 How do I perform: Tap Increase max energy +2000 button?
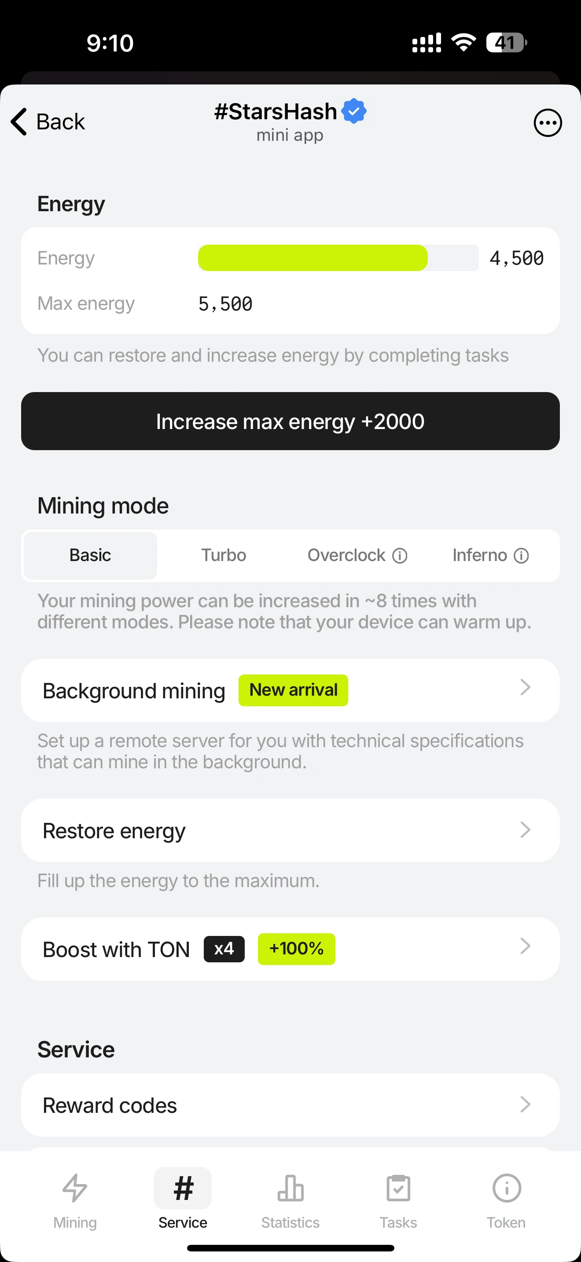pos(290,421)
